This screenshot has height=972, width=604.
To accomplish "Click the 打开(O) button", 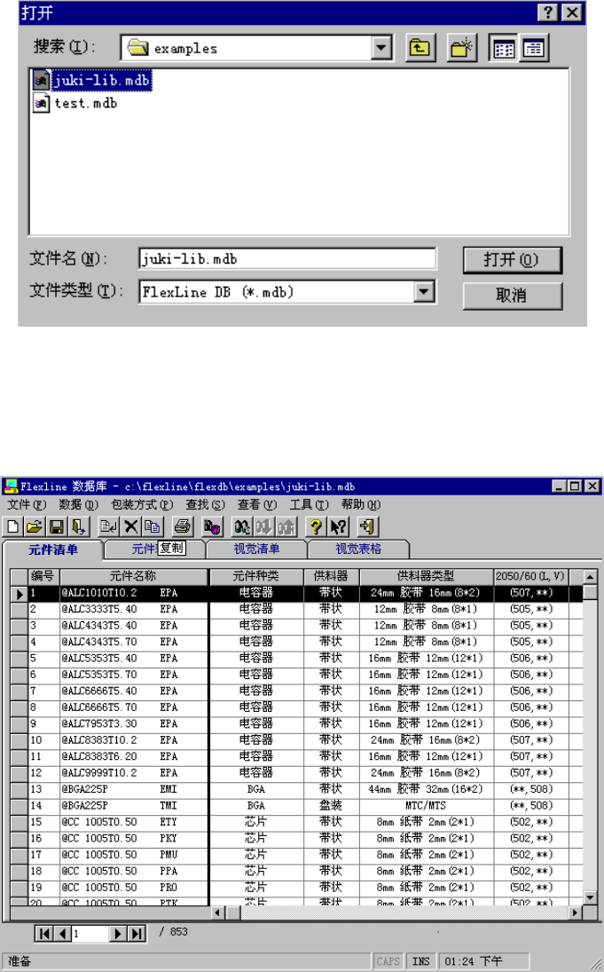I will click(x=513, y=260).
